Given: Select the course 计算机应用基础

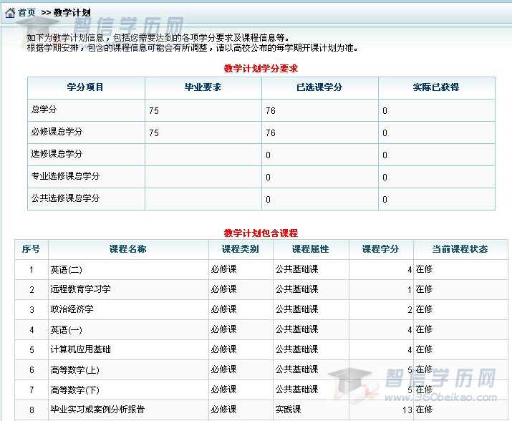Looking at the screenshot, I should pyautogui.click(x=80, y=349).
